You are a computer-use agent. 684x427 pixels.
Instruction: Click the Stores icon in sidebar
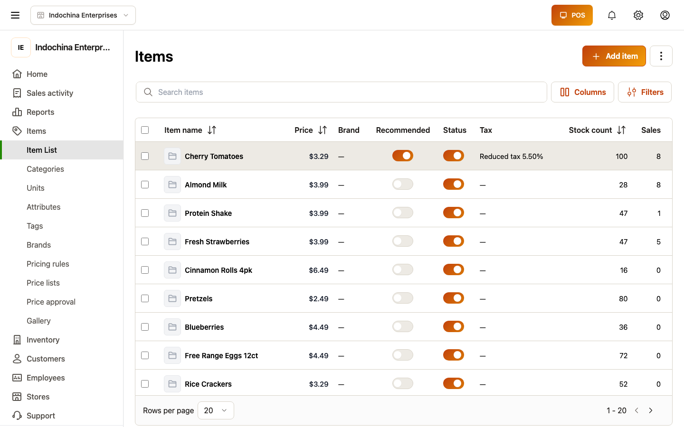pyautogui.click(x=17, y=397)
